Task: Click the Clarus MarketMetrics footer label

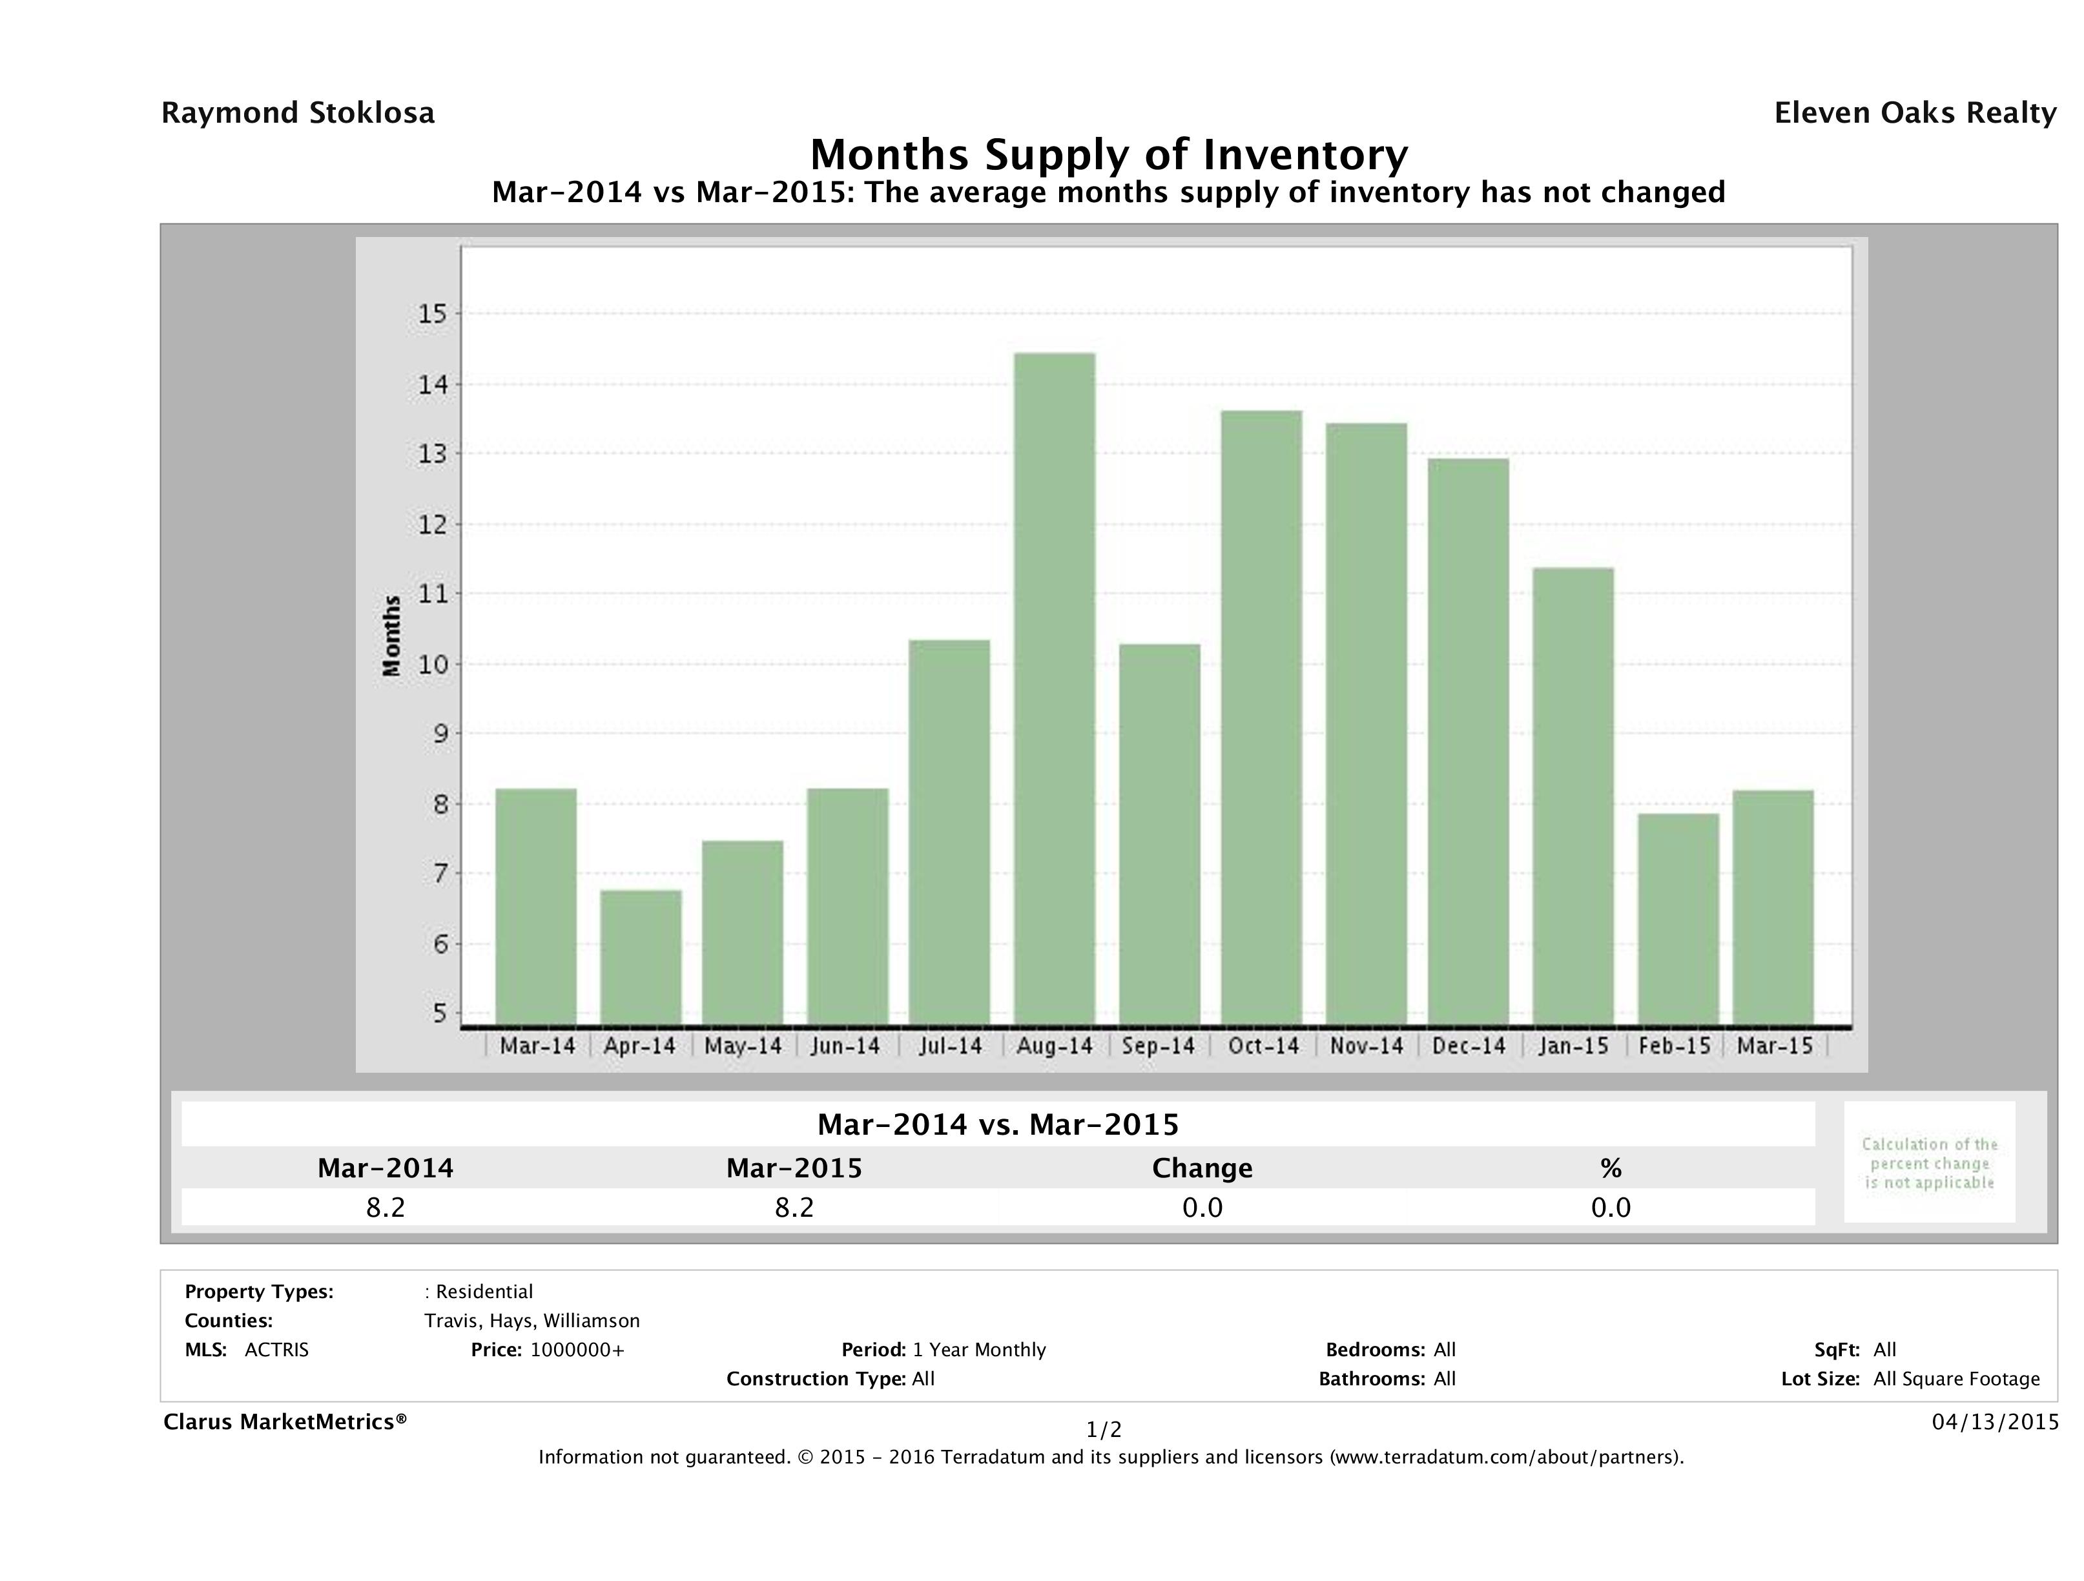Action: click(x=285, y=1421)
